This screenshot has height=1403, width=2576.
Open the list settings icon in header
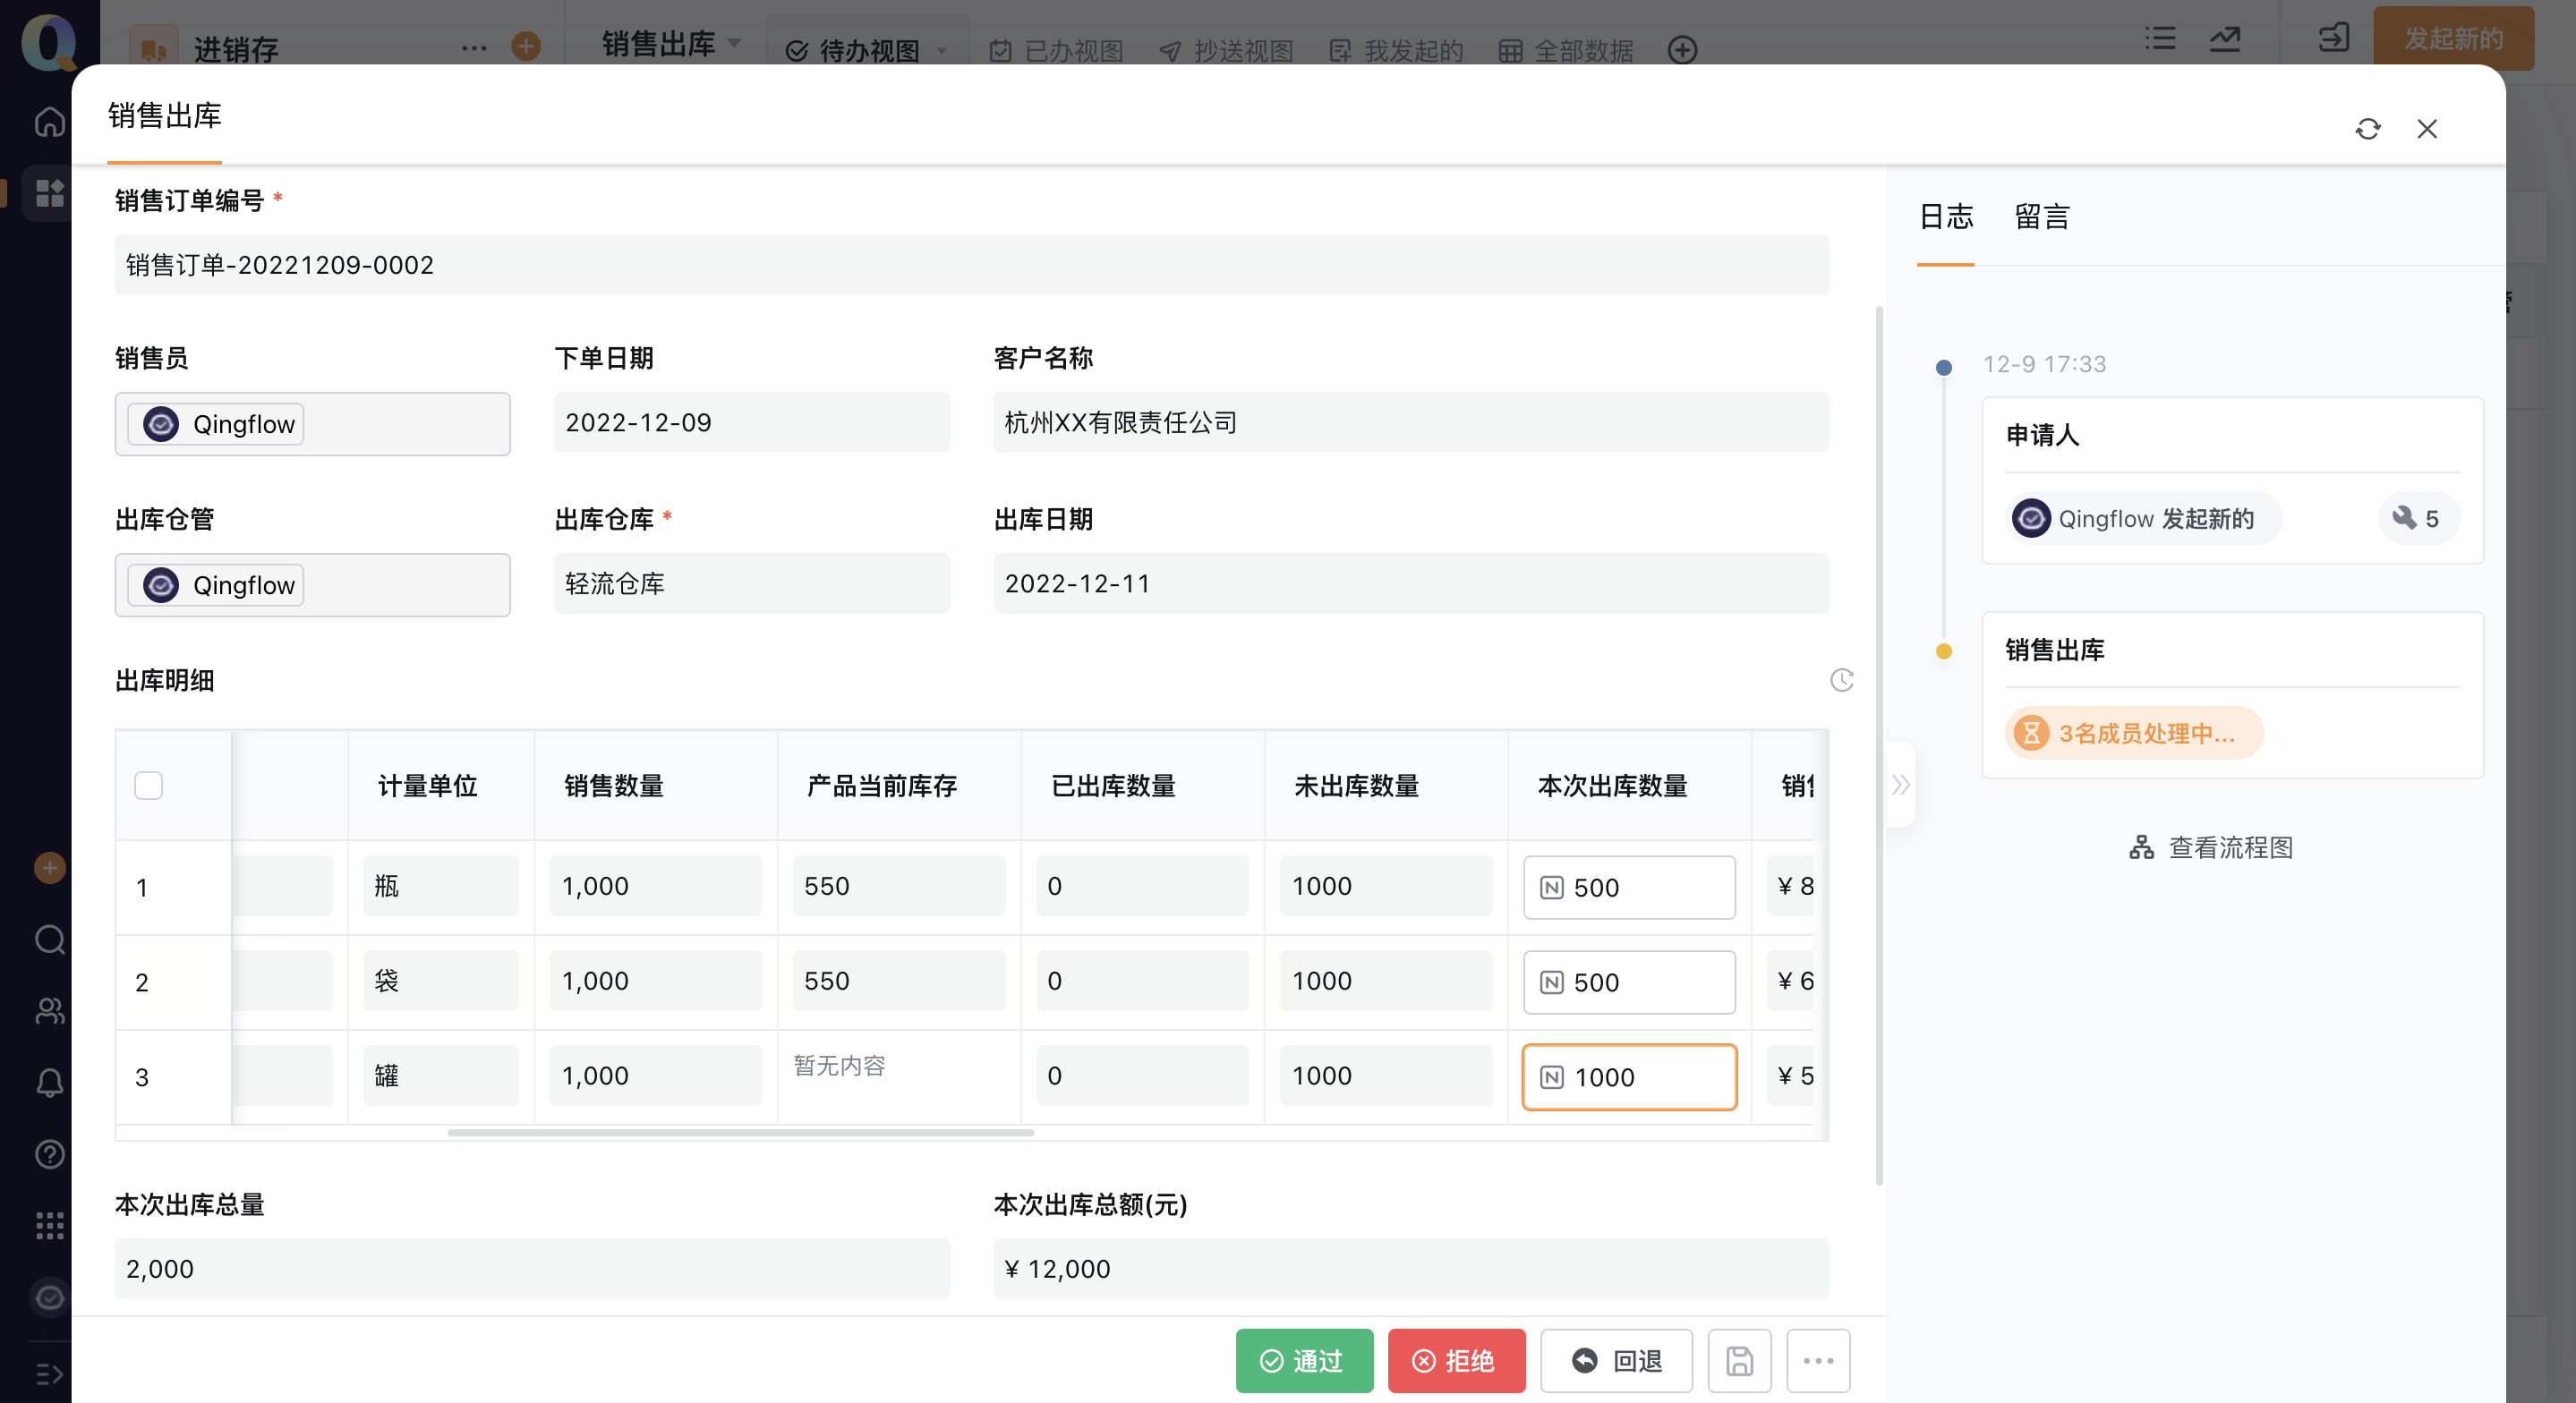pyautogui.click(x=2160, y=39)
